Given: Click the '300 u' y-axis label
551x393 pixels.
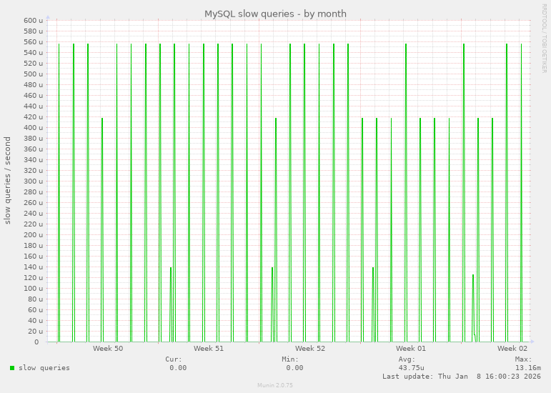Looking at the screenshot, I should [x=34, y=181].
